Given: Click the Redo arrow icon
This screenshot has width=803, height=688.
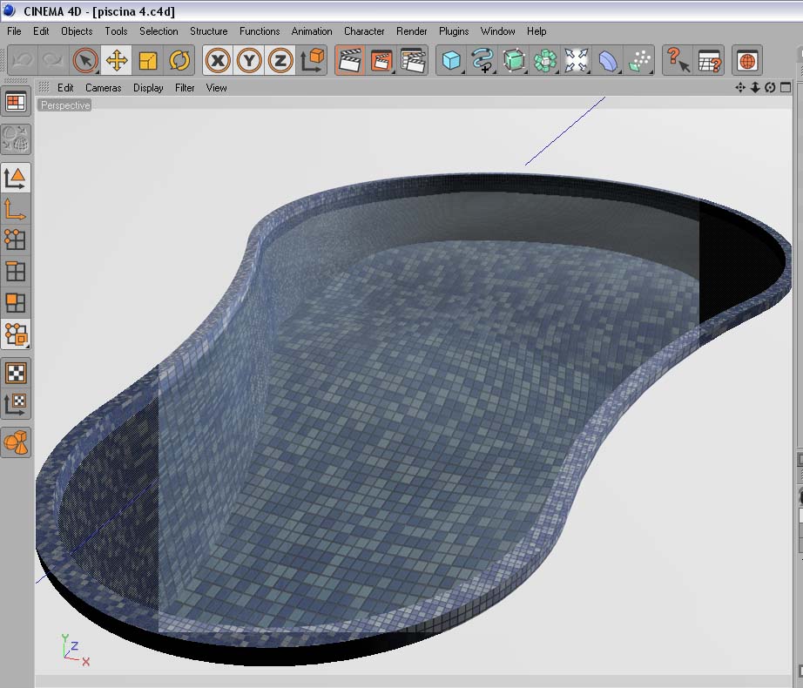Looking at the screenshot, I should tap(53, 61).
